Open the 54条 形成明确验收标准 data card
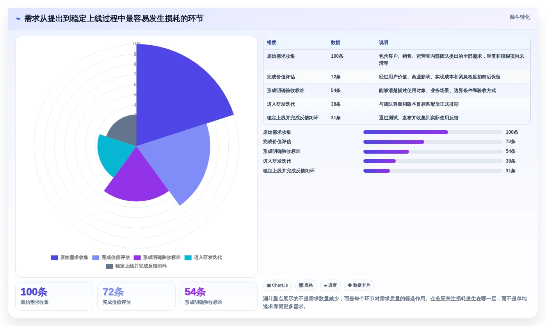The width and height of the screenshot is (546, 326). (x=219, y=296)
